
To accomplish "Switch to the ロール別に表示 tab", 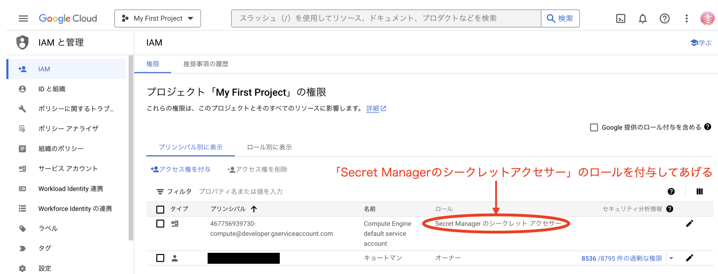I will (269, 147).
